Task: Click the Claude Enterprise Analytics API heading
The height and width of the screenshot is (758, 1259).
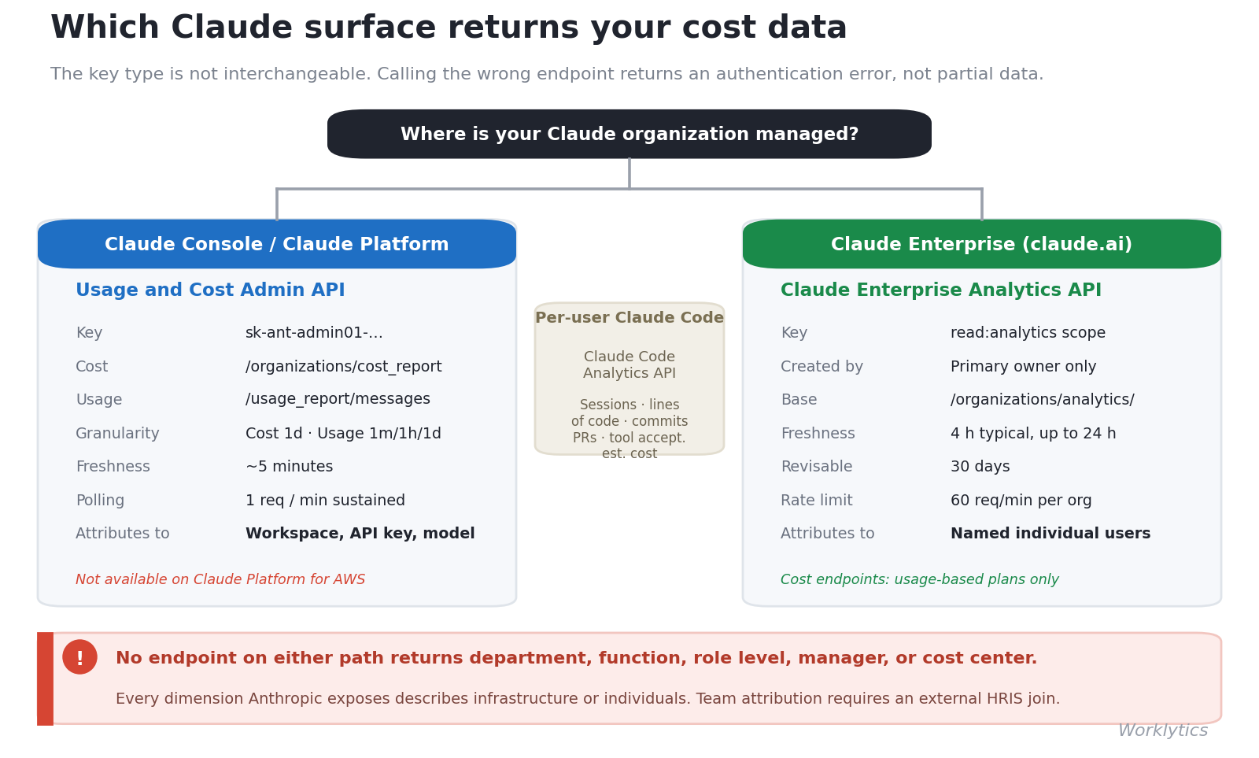Action: tap(941, 290)
